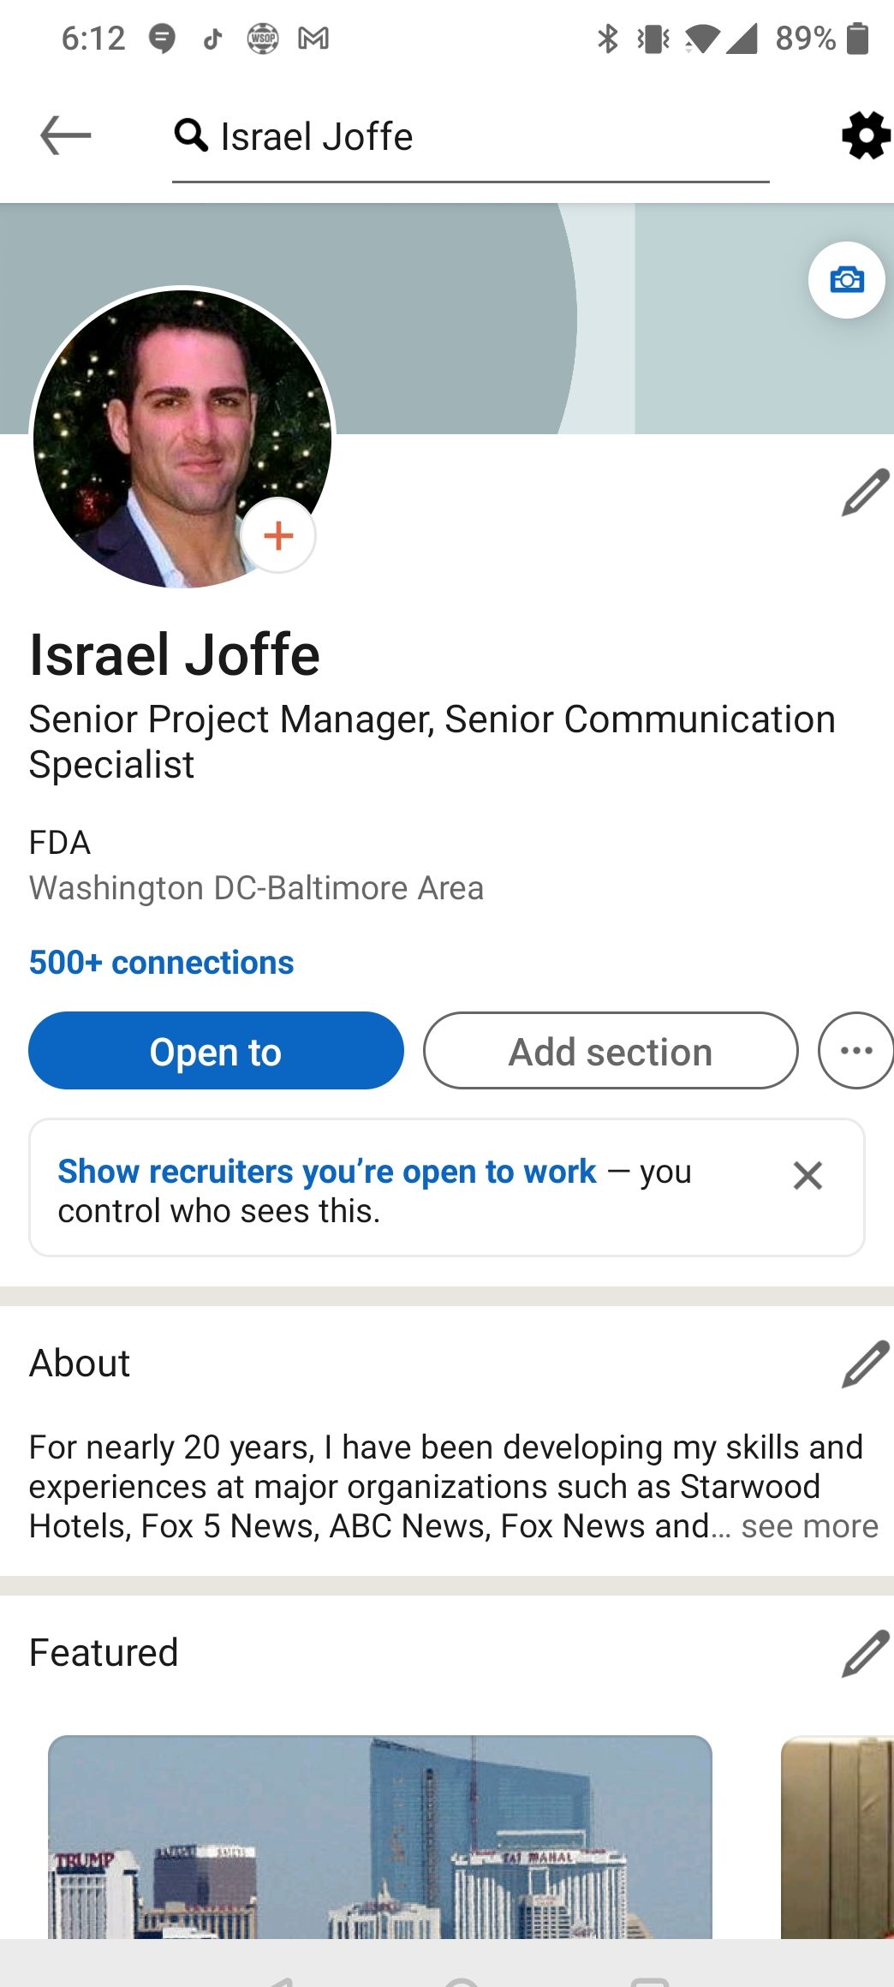Open the Add section menu
The height and width of the screenshot is (1987, 894).
click(611, 1051)
